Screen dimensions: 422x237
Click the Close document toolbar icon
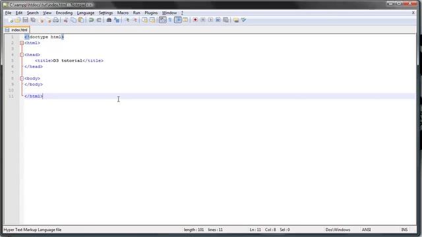pos(41,20)
